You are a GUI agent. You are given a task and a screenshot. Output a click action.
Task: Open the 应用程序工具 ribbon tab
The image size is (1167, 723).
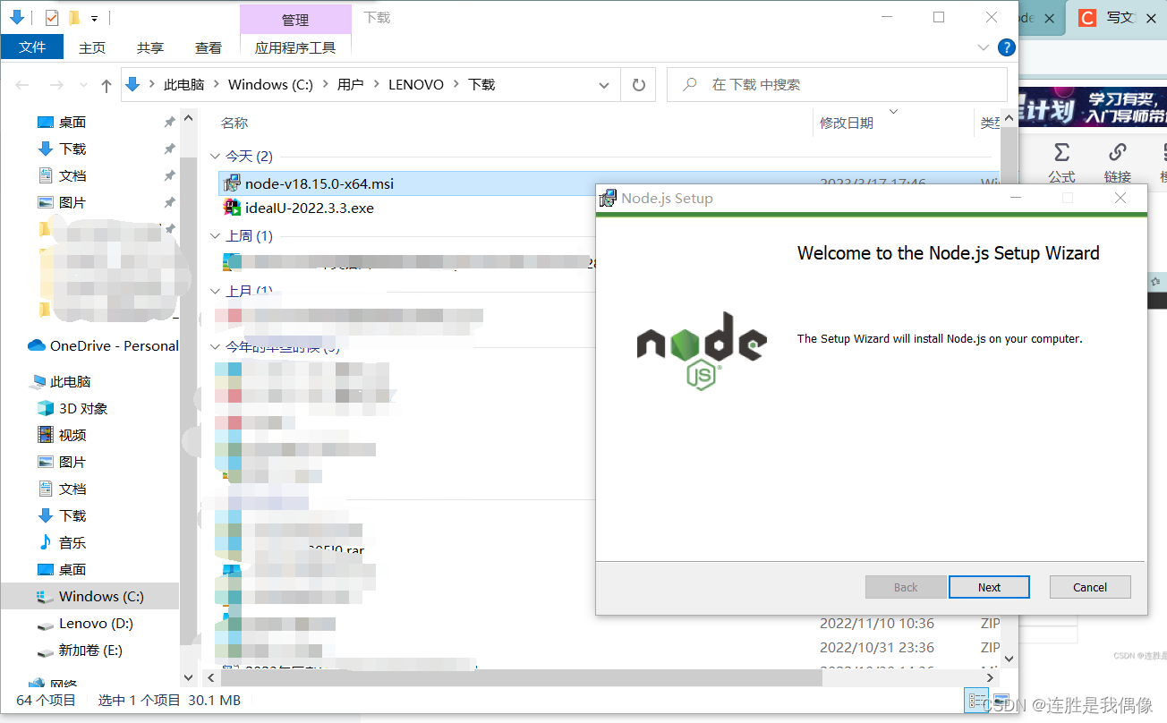coord(295,47)
